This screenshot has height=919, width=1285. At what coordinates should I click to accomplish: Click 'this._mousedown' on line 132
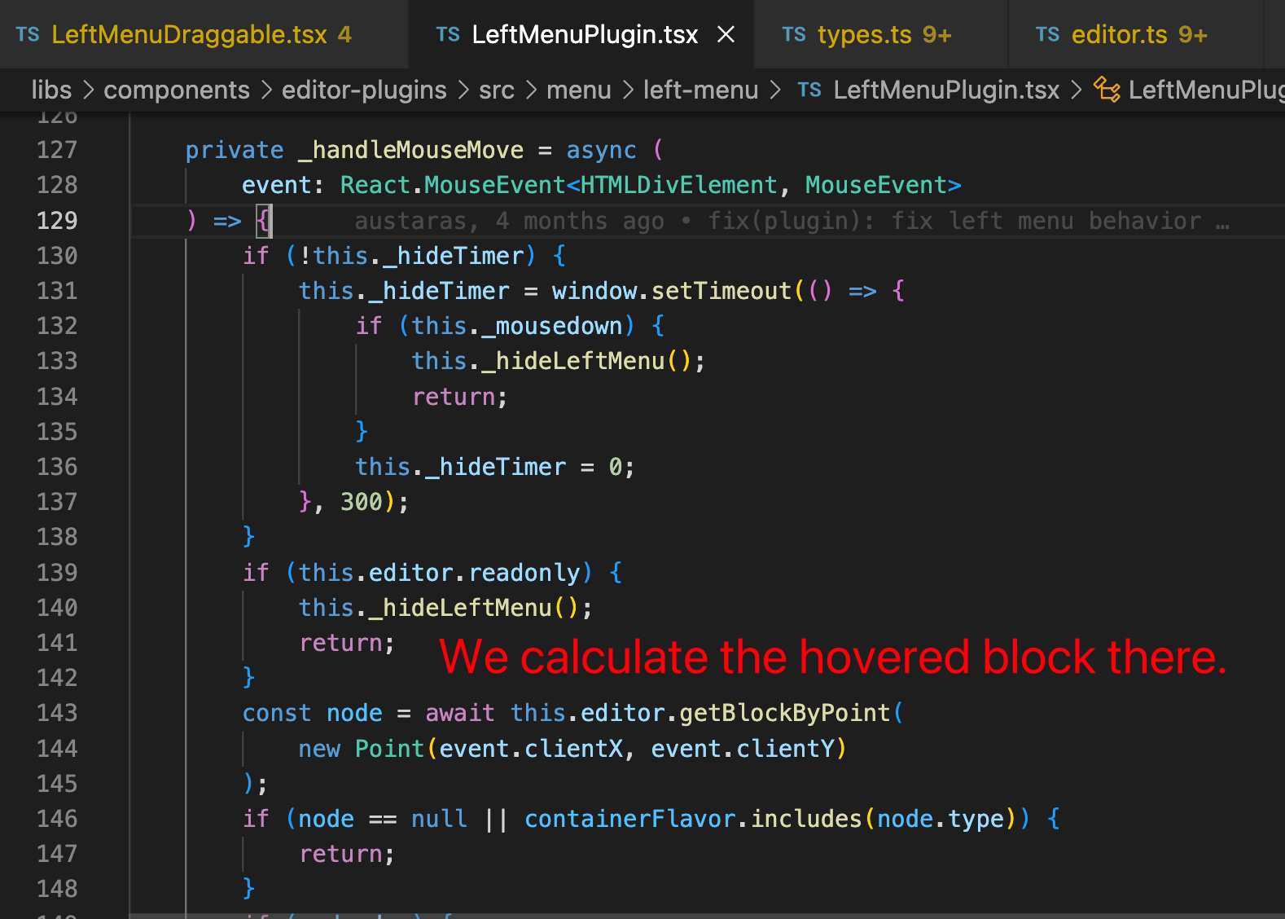tap(517, 326)
